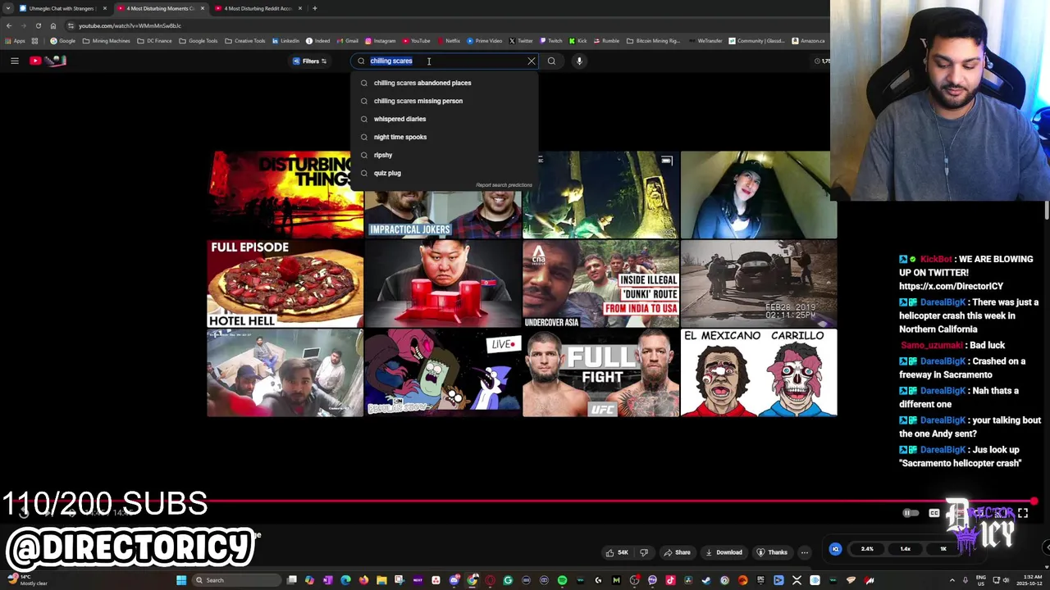Switch to '4 Most Disturbing Reddit' tab
Image resolution: width=1050 pixels, height=590 pixels.
tap(258, 8)
